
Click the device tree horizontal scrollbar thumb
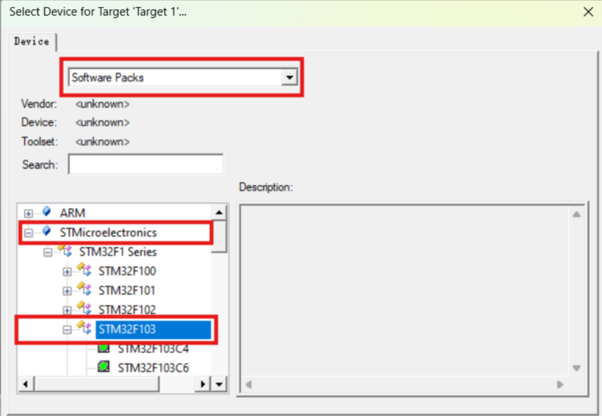tap(97, 384)
